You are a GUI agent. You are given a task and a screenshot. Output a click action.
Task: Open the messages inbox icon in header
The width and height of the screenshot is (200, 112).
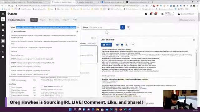(156, 14)
